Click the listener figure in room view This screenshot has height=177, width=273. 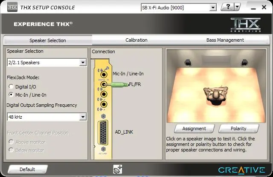coord(216,95)
